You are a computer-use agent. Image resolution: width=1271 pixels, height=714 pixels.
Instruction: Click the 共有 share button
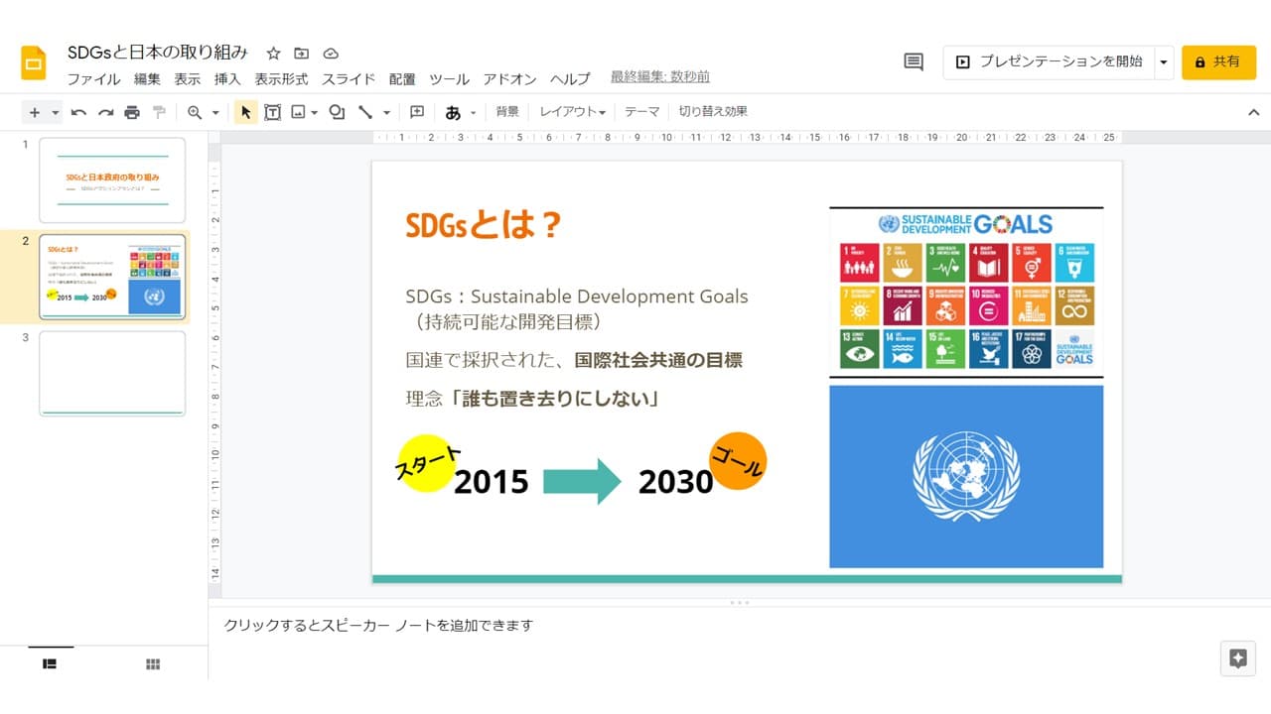click(x=1218, y=61)
